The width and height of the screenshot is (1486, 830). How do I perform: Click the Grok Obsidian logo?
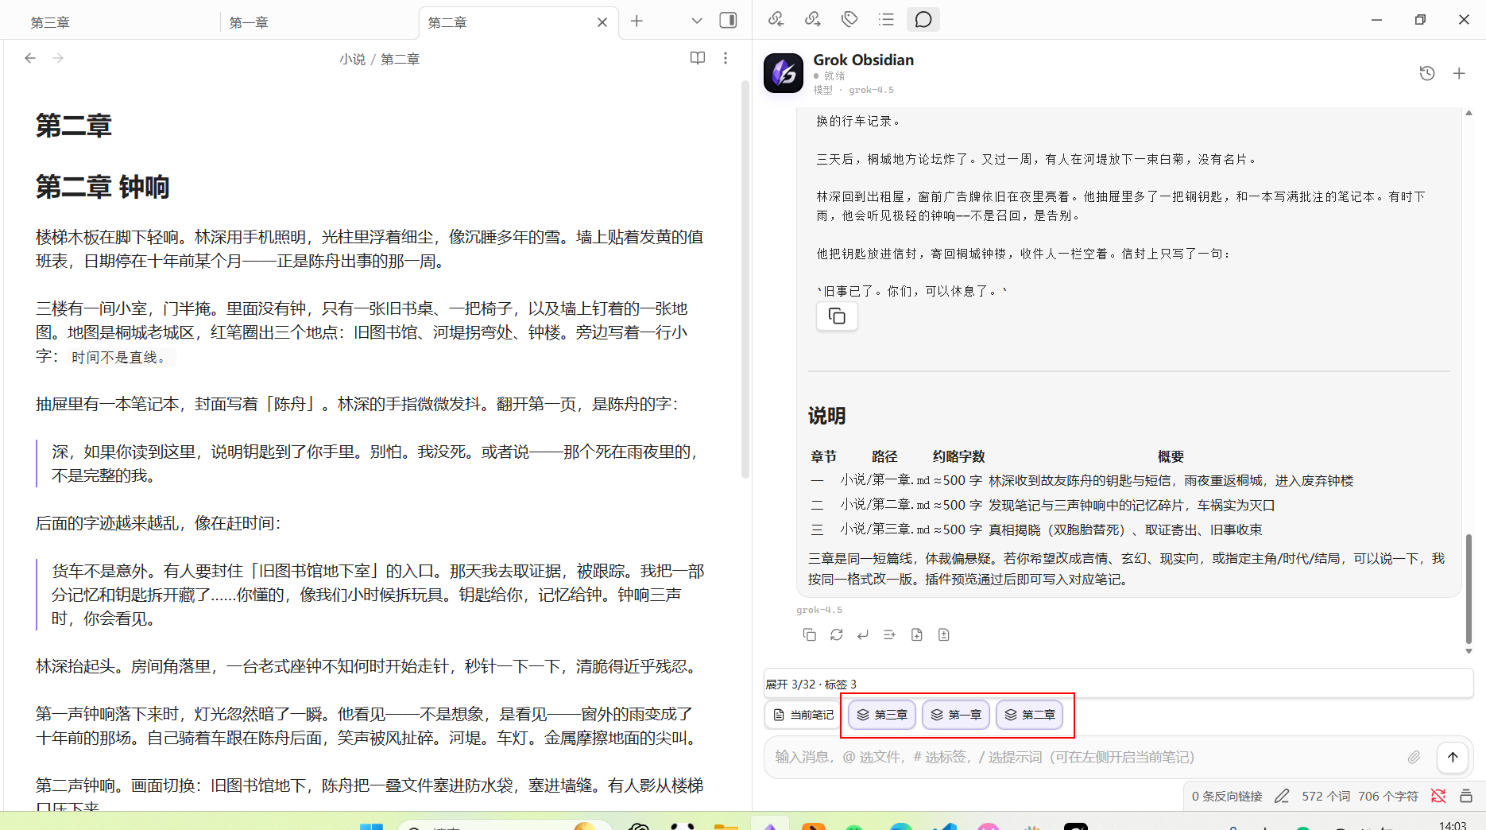[x=784, y=73]
